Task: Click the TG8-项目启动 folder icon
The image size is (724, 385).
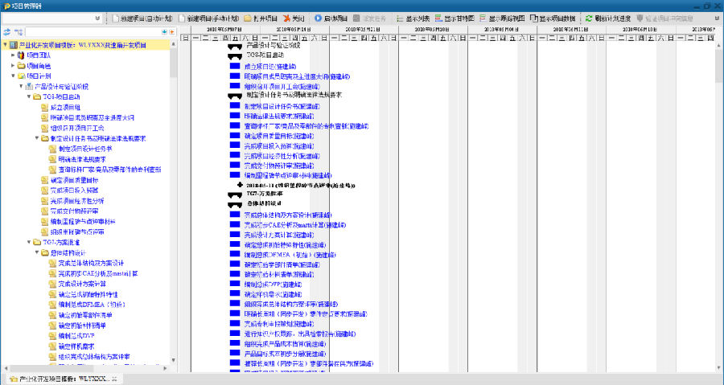Action: click(37, 96)
